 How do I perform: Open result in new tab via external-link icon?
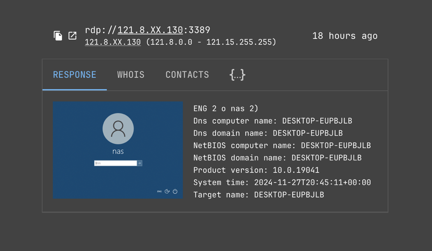tap(72, 35)
